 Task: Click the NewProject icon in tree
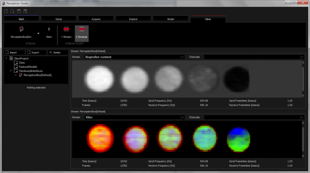pos(11,59)
